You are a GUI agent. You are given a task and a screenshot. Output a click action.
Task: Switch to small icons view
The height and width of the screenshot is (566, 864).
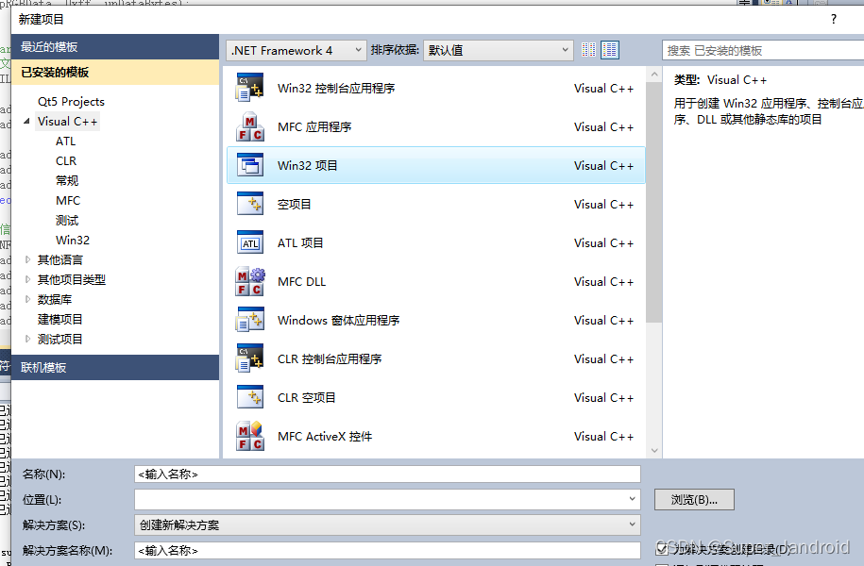pos(588,50)
